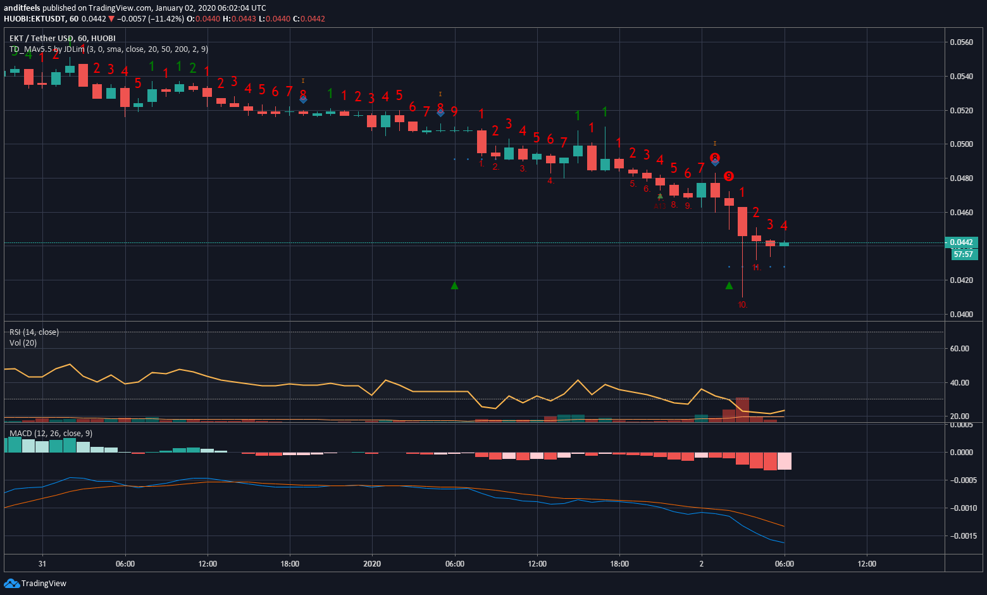Click the 0.0540 price axis label

961,77
